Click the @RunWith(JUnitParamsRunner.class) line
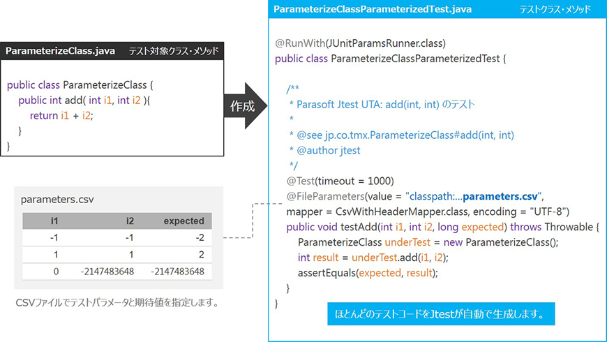607x342 pixels. [x=361, y=43]
